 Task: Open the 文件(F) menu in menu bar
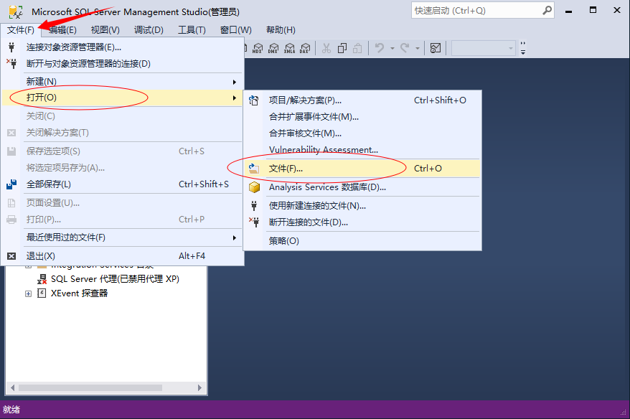[21, 30]
